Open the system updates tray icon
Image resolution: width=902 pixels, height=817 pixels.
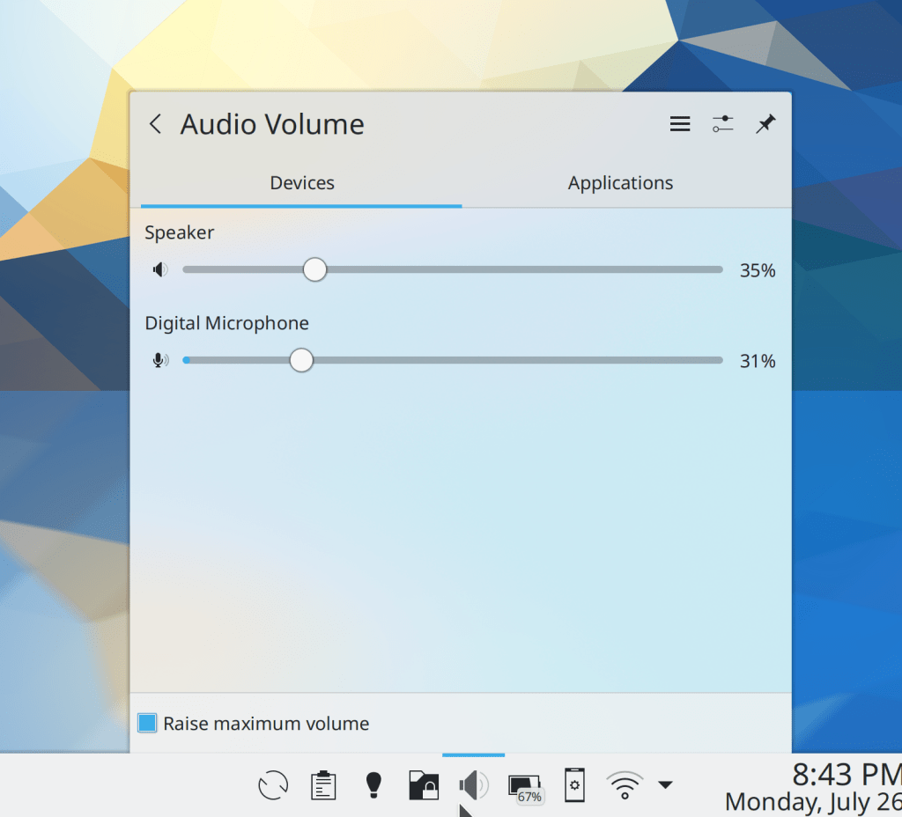pyautogui.click(x=273, y=784)
